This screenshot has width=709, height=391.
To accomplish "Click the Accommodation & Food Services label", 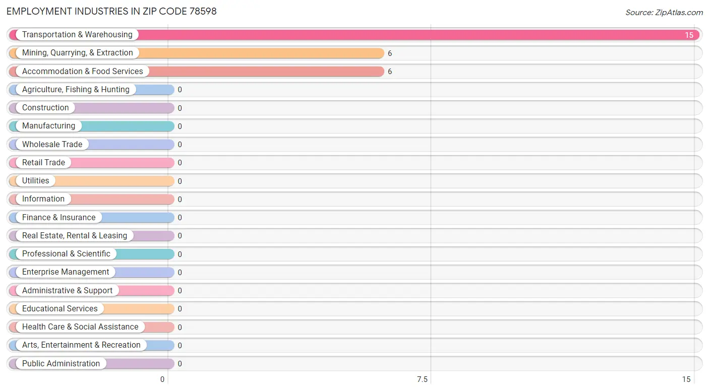I will click(x=83, y=71).
